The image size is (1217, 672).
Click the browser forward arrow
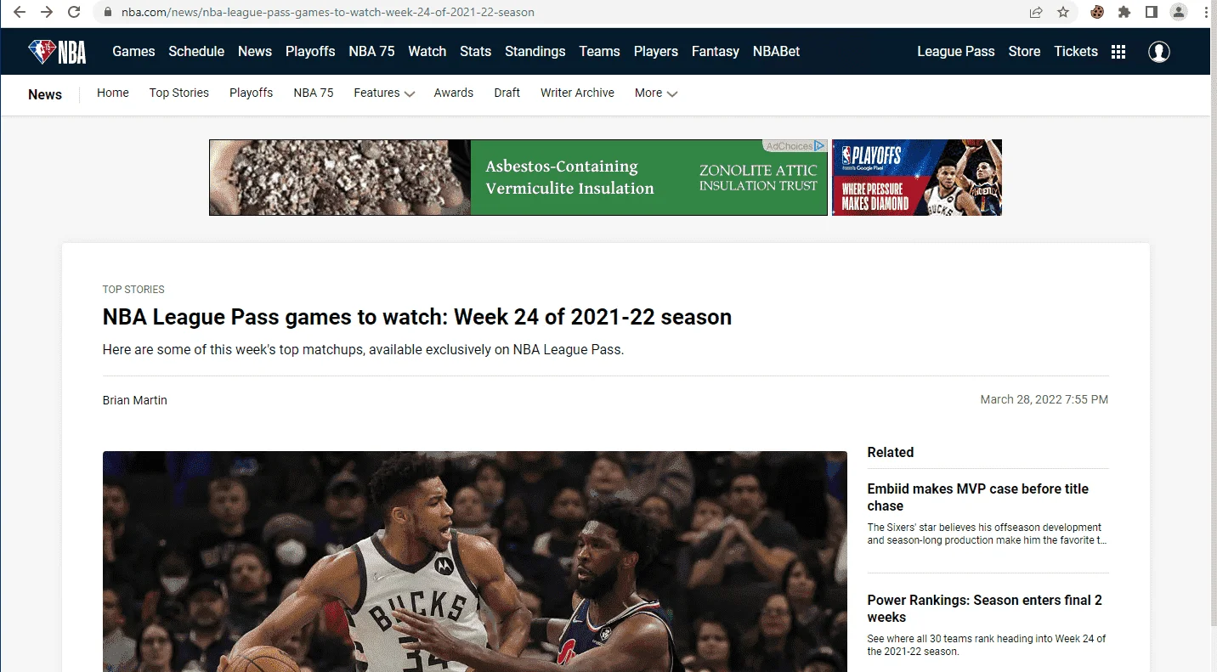tap(47, 12)
